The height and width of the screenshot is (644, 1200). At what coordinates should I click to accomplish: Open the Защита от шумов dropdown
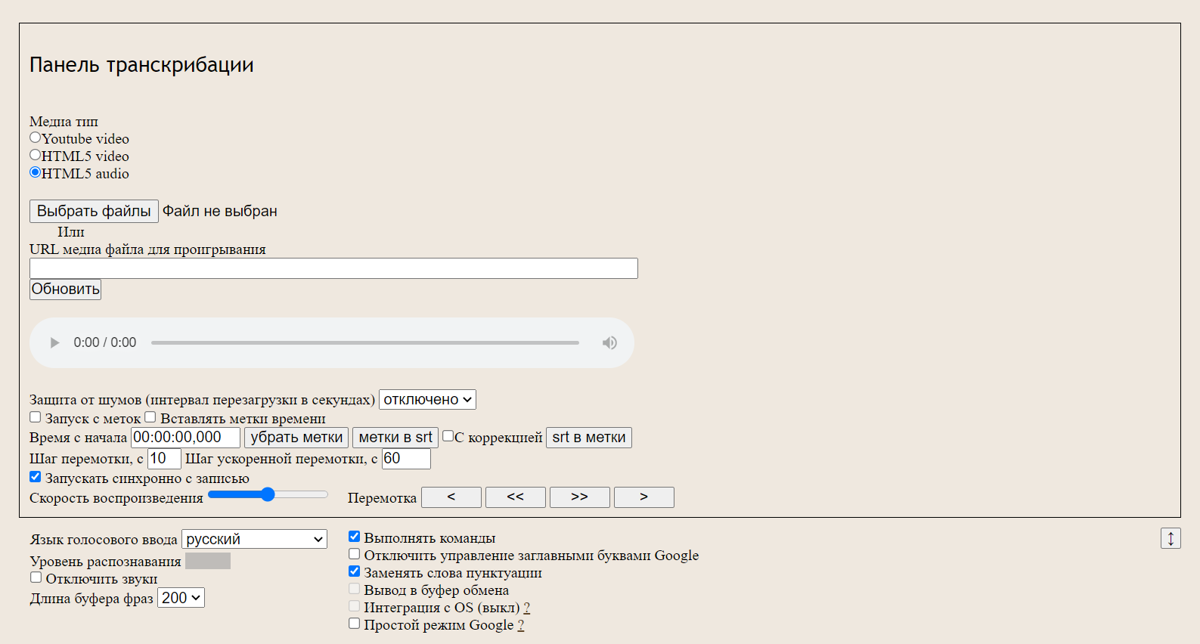coord(427,400)
